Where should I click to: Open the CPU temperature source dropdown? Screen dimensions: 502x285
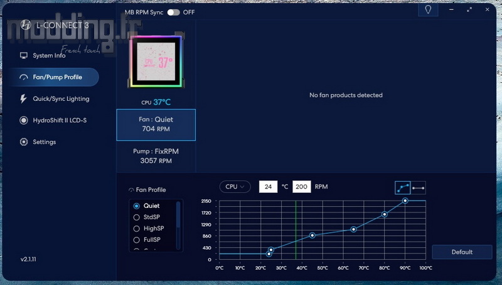pos(235,187)
